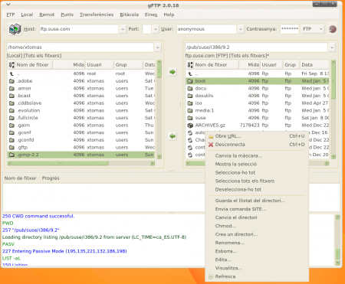Click green right arrow to upload files
This screenshot has width=345, height=284.
click(172, 72)
